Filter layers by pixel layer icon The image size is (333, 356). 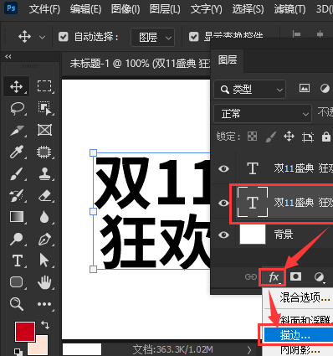point(305,89)
